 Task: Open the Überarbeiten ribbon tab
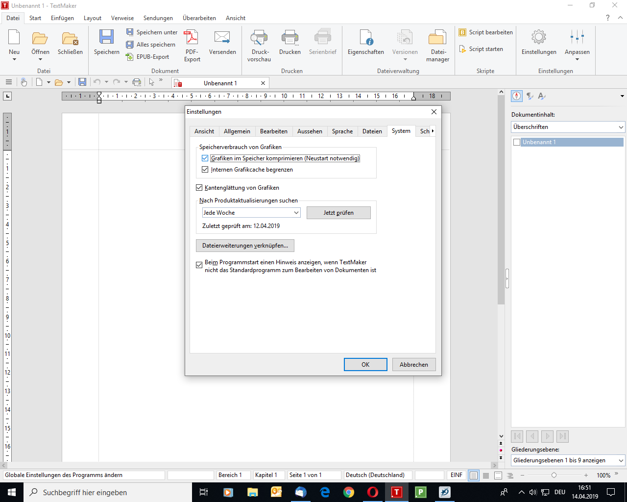tap(199, 18)
